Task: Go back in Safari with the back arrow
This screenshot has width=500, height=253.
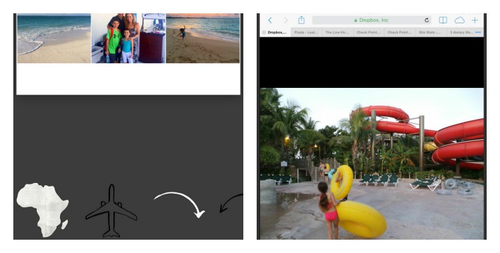Action: click(270, 21)
